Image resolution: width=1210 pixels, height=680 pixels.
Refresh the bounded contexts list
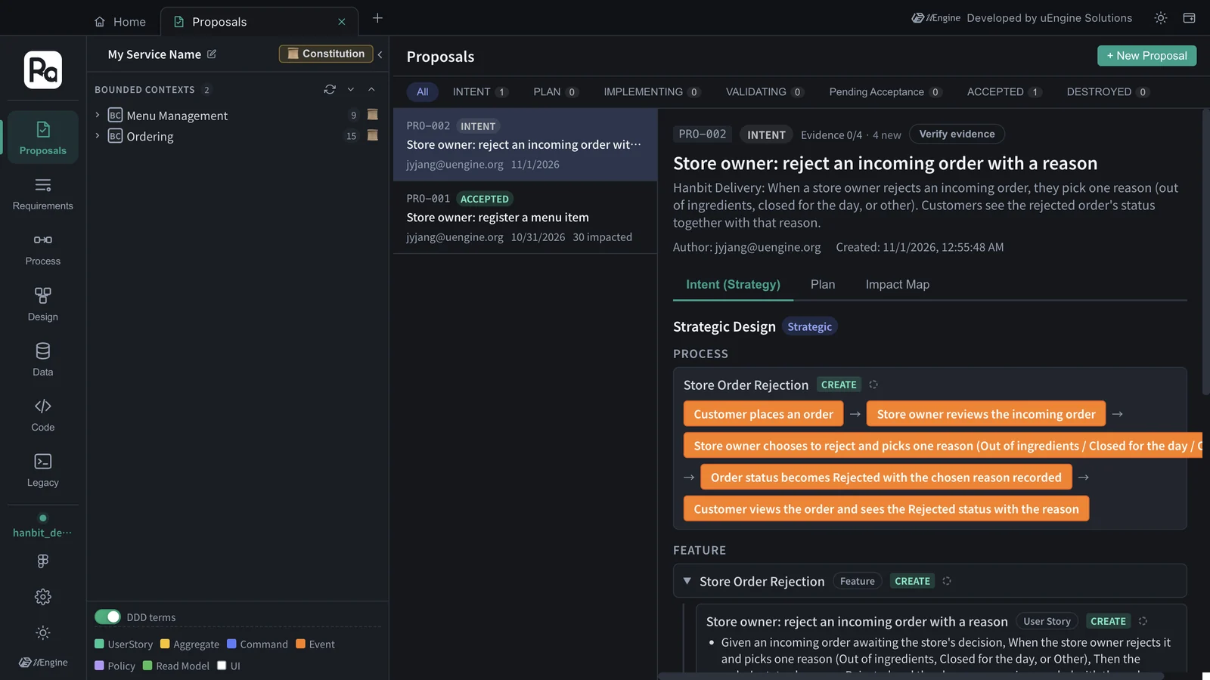pyautogui.click(x=330, y=89)
